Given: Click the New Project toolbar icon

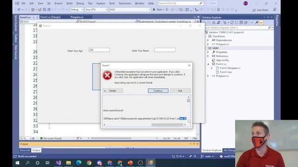Looking at the screenshot, I should coord(33,9).
